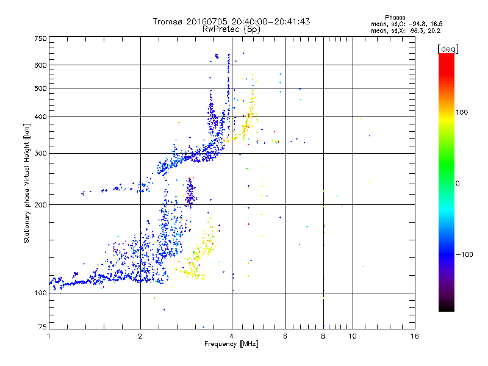This screenshot has height=366, width=488.
Task: Click the black bottom of the colorbar
Action: coord(447,307)
